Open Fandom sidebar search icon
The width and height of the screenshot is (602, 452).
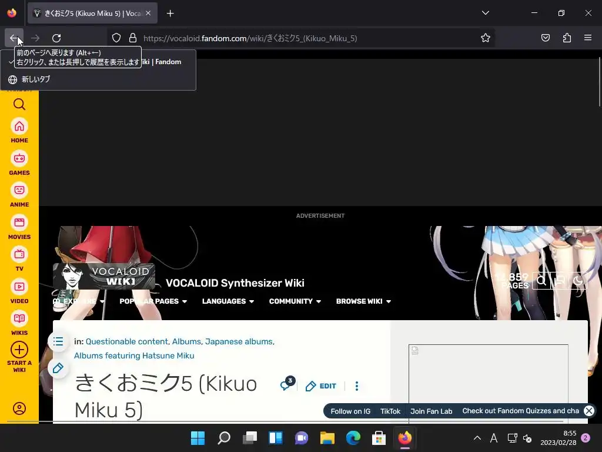point(19,104)
